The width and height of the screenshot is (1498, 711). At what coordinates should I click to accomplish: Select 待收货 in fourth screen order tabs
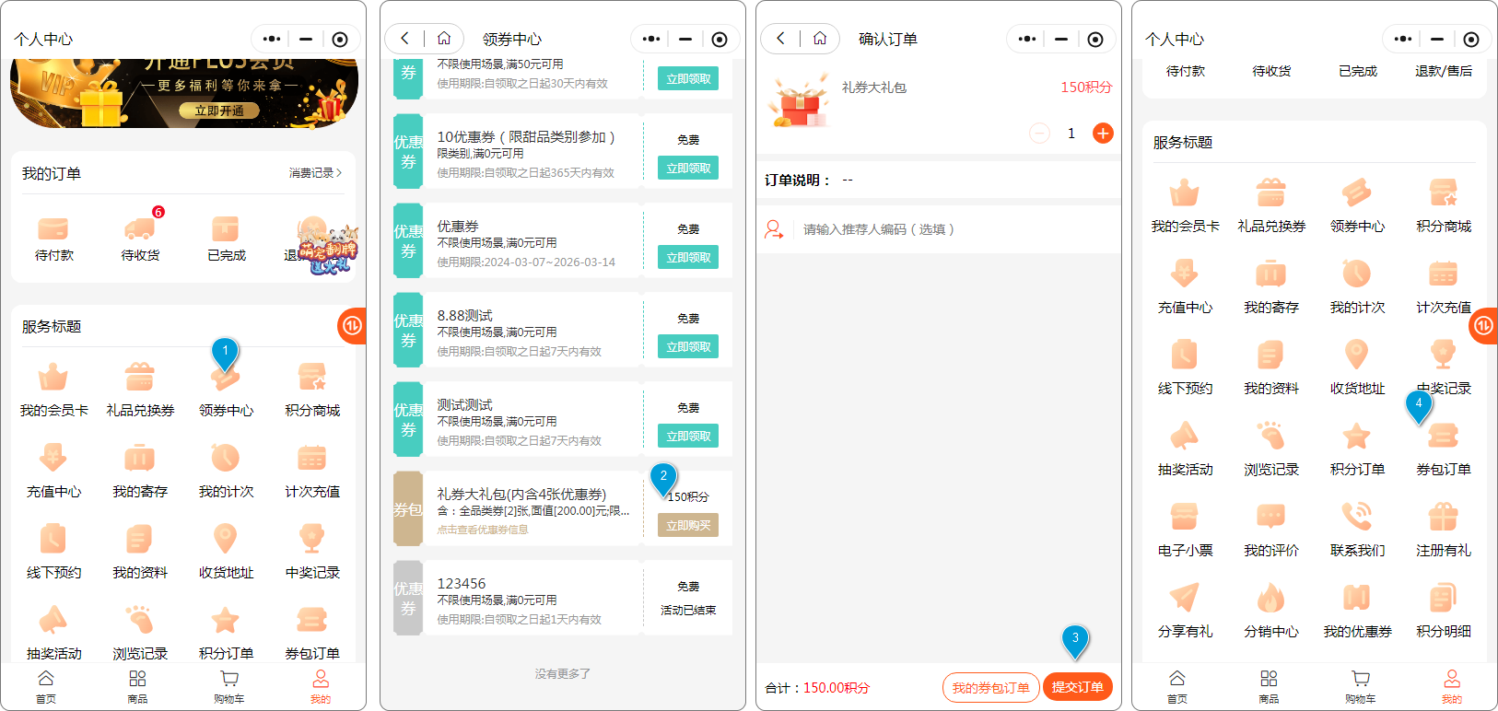[x=1271, y=71]
